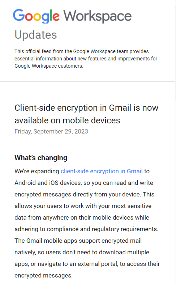Click the vertical scrollbar thumb
Image resolution: width=176 pixels, height=284 pixels.
(175, 52)
